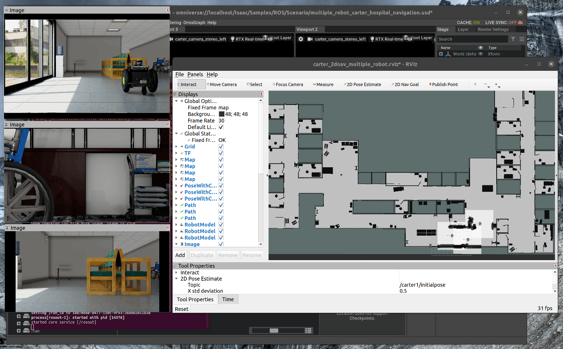This screenshot has height=349, width=563.
Task: Click the Background color swatch 48;48;48
Action: [222, 114]
